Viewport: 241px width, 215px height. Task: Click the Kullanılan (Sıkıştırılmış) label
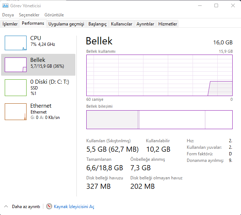pyautogui.click(x=108, y=141)
